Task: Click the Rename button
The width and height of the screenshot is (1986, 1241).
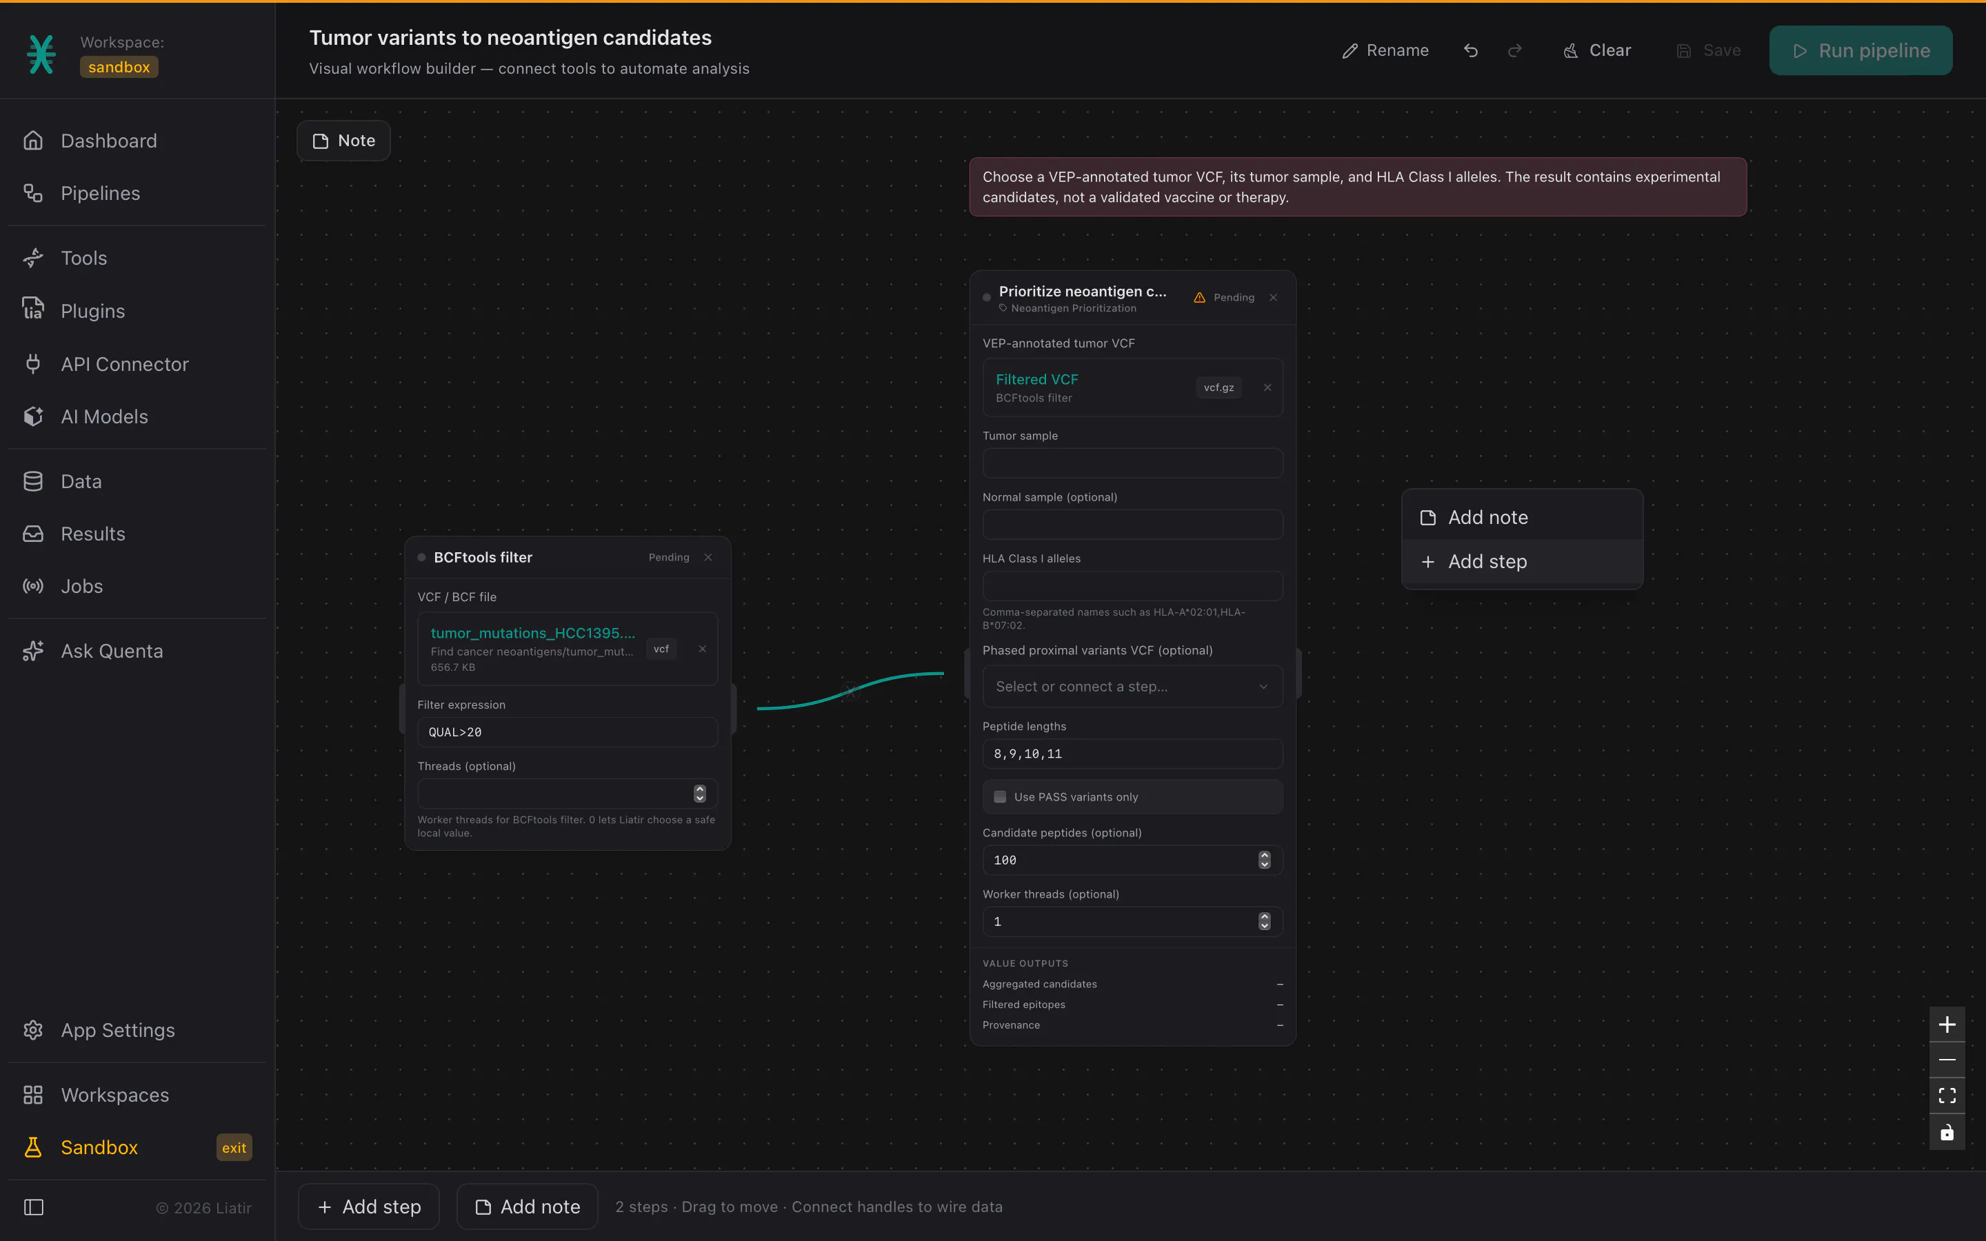Action: (x=1385, y=51)
